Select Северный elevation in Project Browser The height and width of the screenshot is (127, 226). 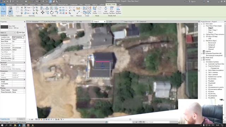(212, 47)
